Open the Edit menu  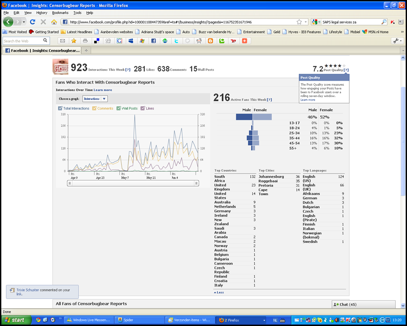tap(16, 13)
